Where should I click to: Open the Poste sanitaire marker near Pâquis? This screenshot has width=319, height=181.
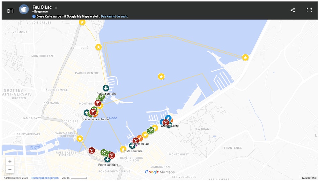click(x=106, y=88)
